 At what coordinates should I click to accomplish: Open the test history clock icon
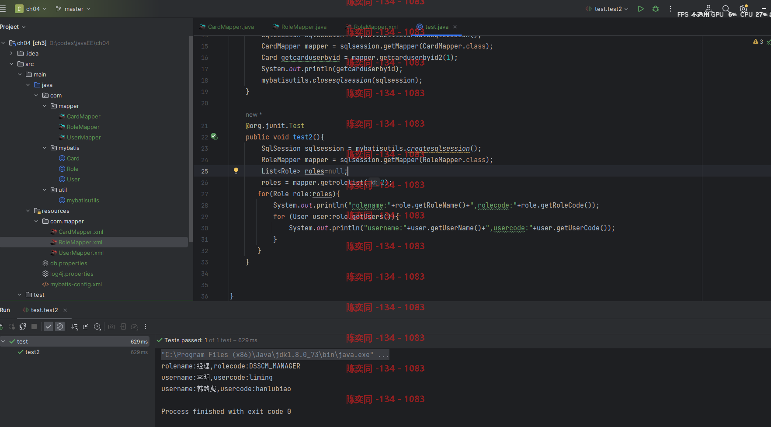coord(97,326)
